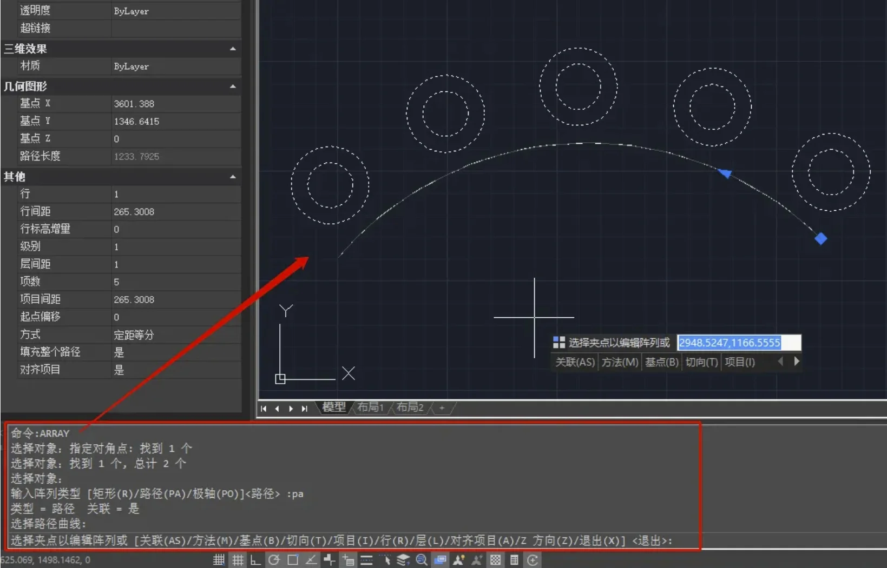The image size is (887, 568).
Task: Click the 路径长度 value 1233.7925
Action: [x=176, y=157]
